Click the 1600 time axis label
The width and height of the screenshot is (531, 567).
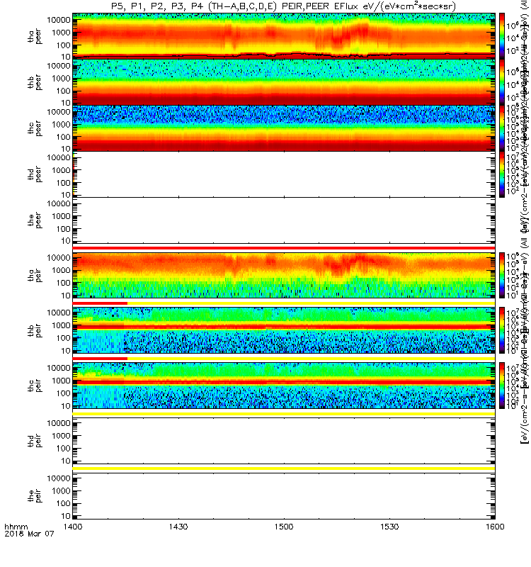point(495,527)
